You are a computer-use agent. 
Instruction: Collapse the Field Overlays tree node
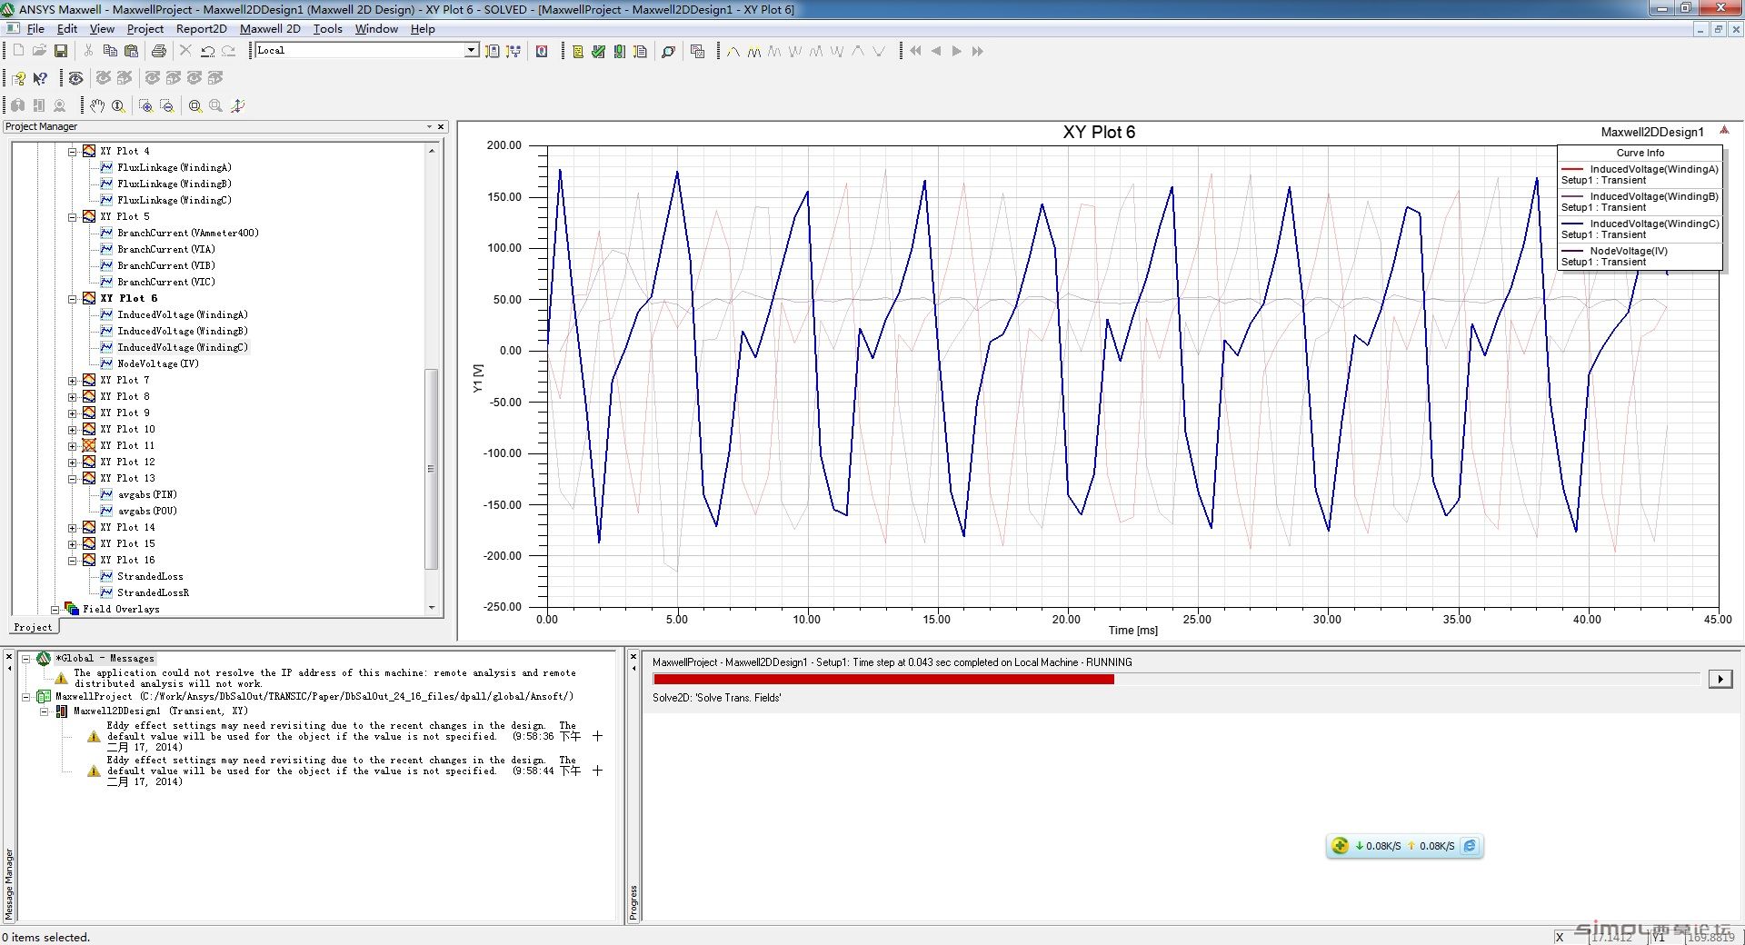[55, 610]
